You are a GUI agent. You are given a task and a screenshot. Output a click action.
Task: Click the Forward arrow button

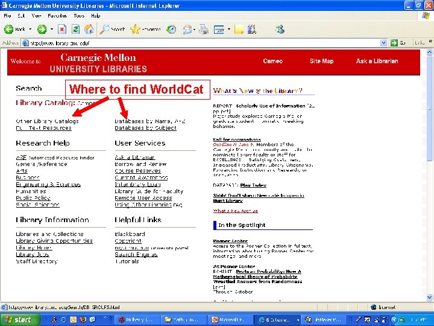pyautogui.click(x=42, y=29)
